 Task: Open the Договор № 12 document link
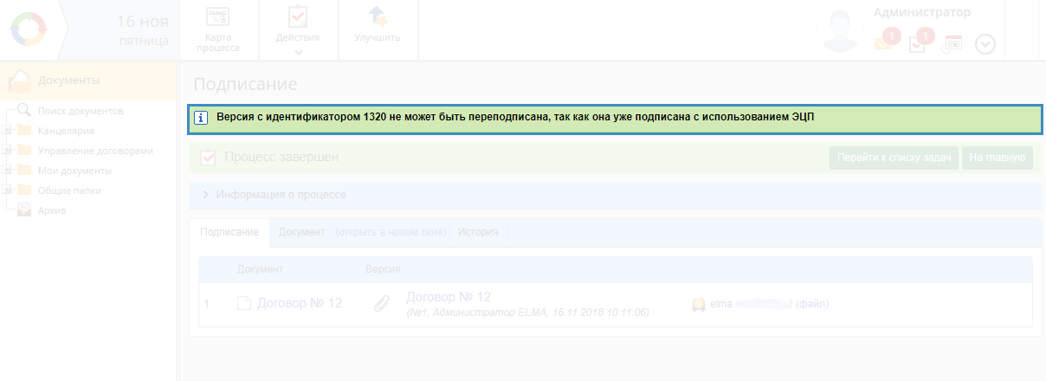[299, 303]
